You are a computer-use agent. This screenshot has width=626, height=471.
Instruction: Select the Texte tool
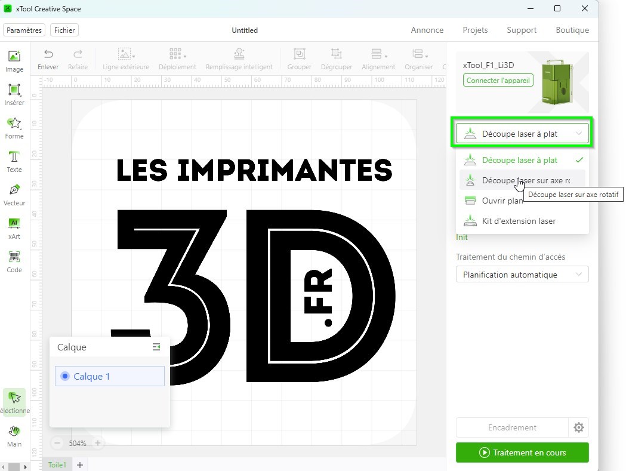(x=14, y=161)
